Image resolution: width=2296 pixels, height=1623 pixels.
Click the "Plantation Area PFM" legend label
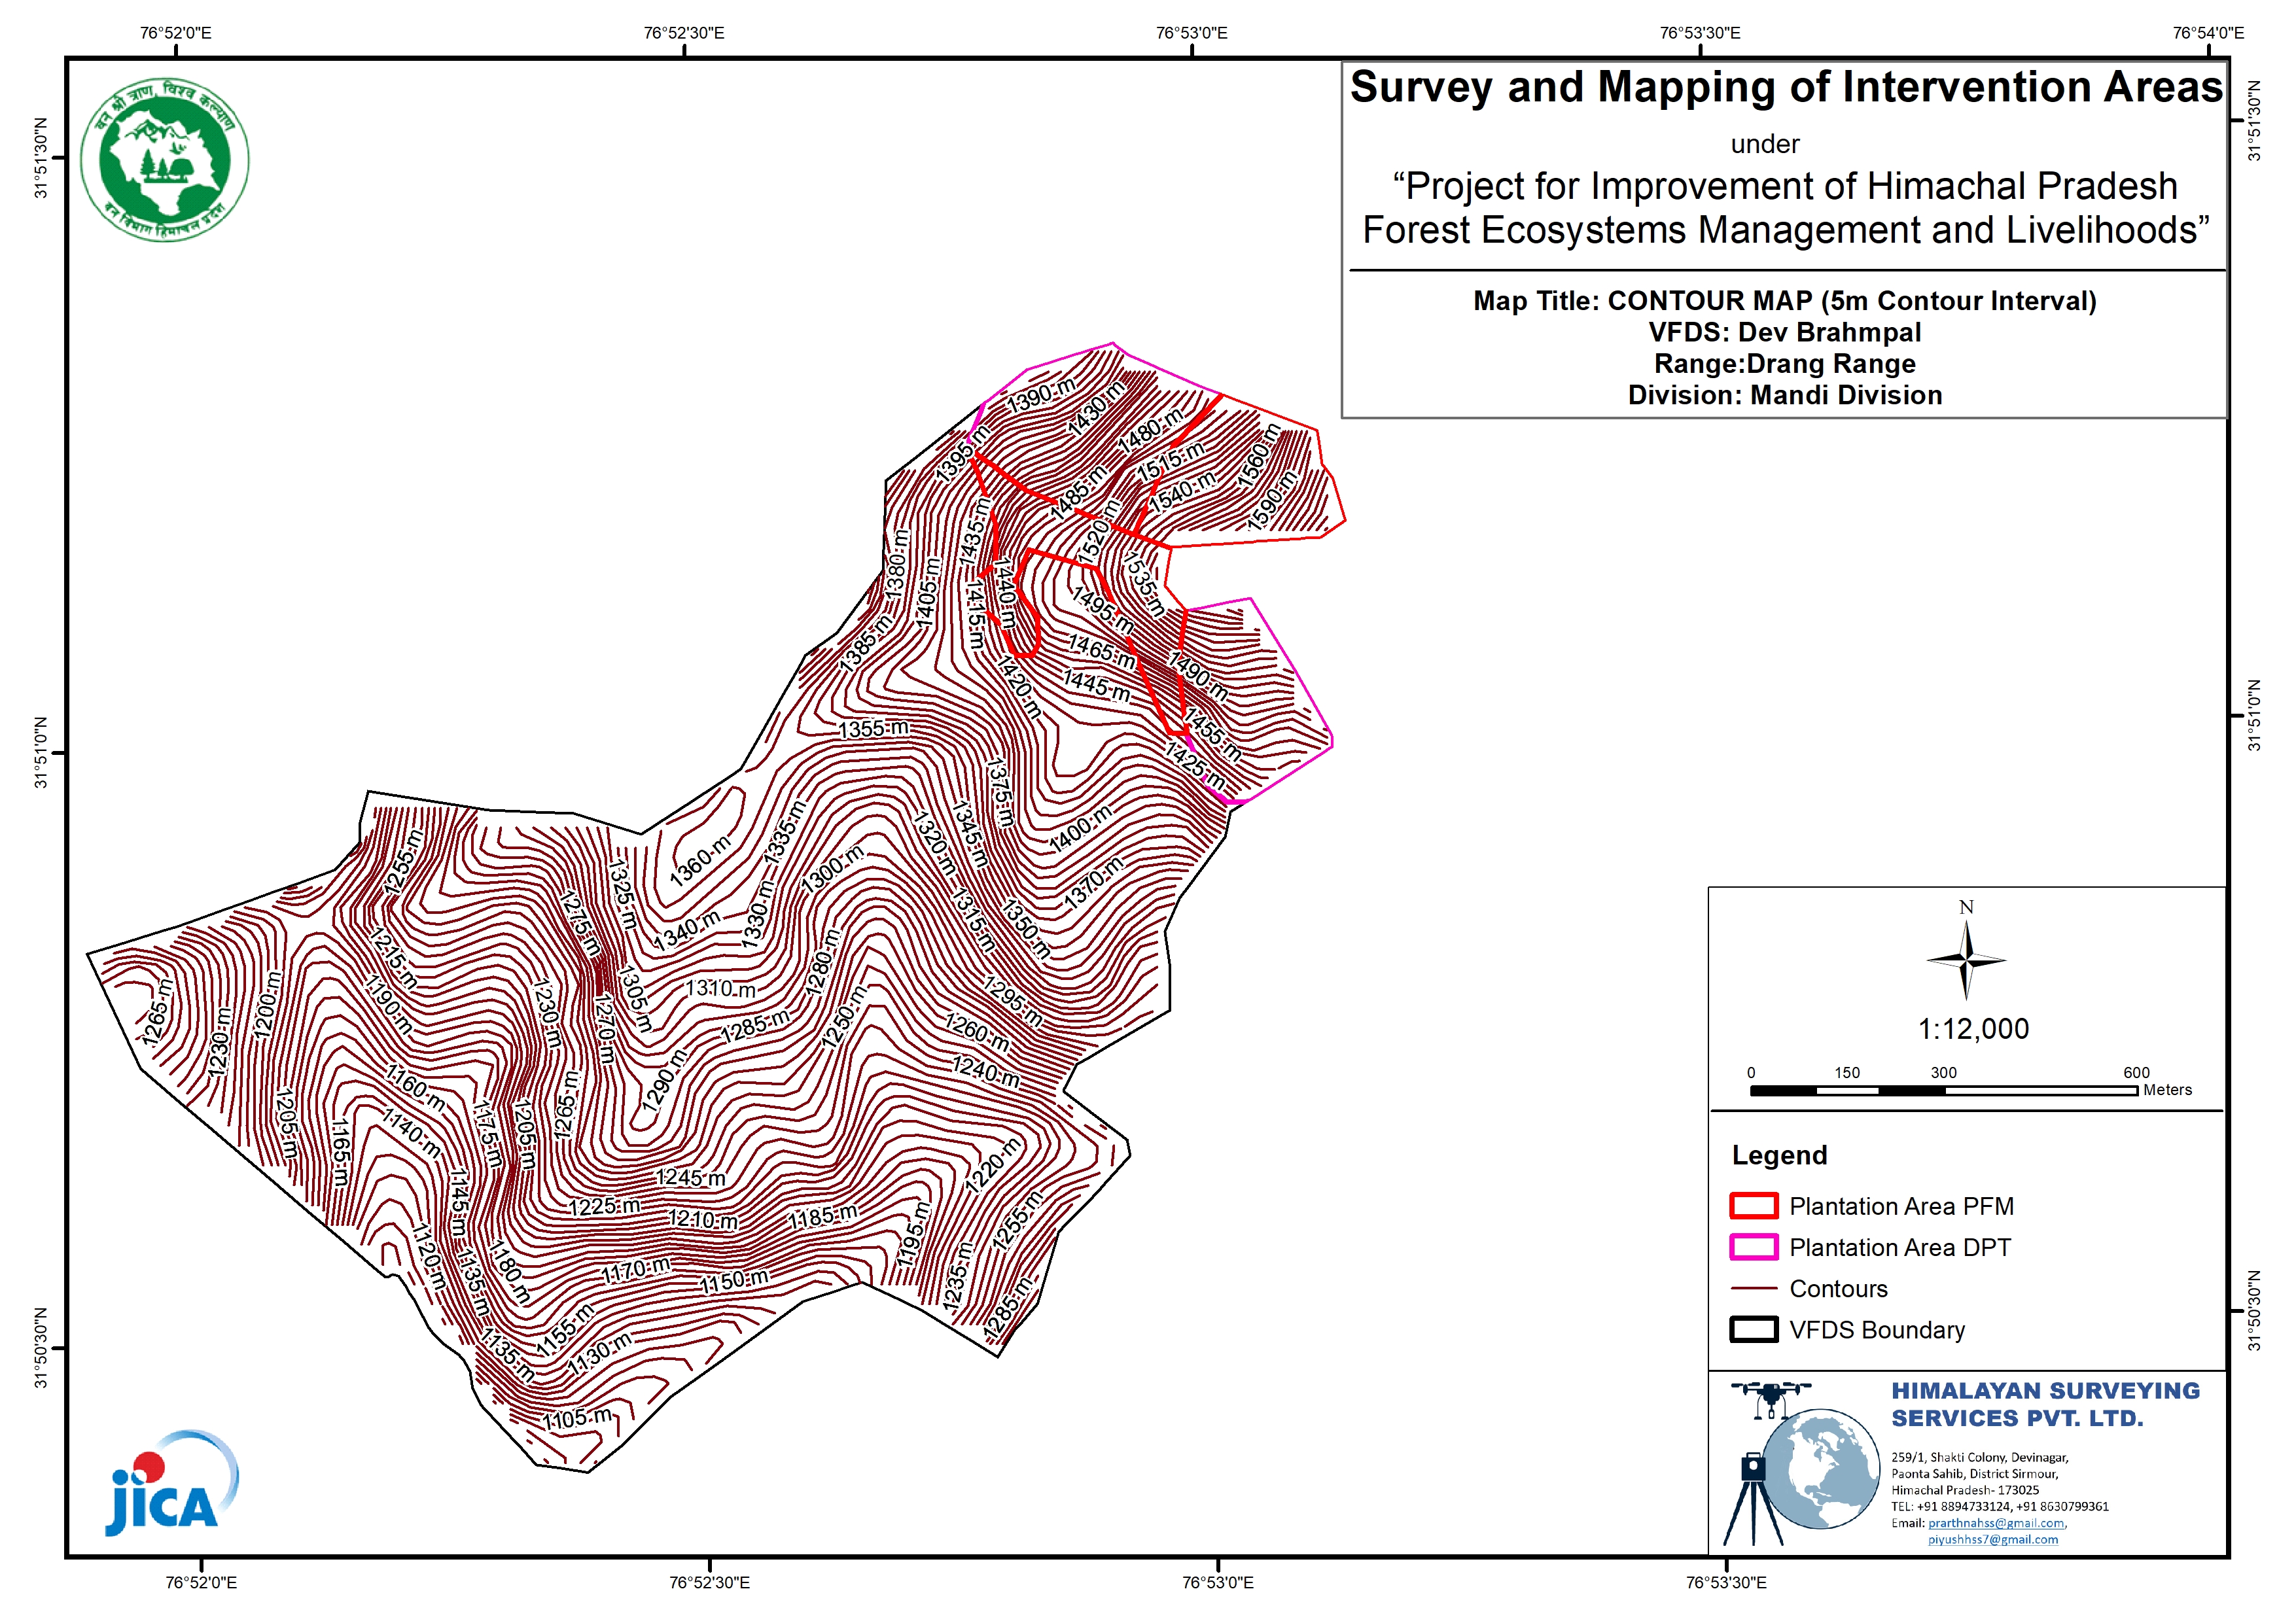coord(1901,1206)
